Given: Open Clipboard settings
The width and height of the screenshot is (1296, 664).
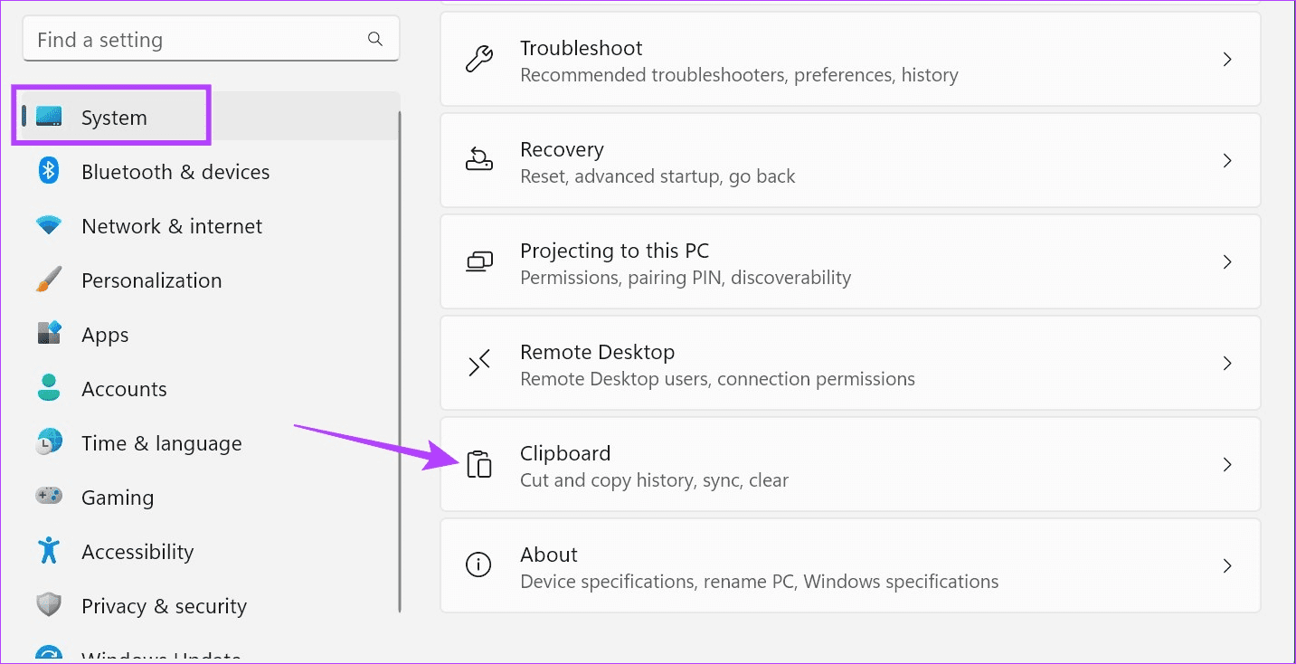Looking at the screenshot, I should (x=850, y=465).
